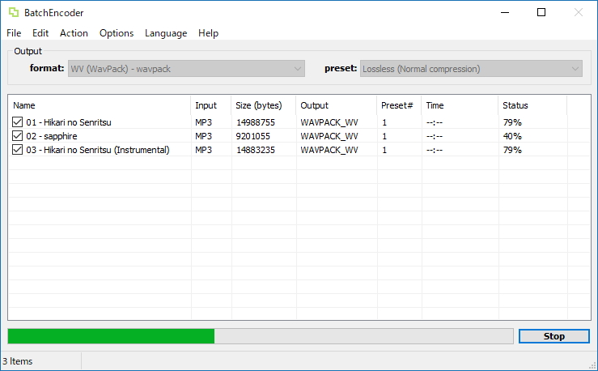The height and width of the screenshot is (371, 598).
Task: Open the Options menu
Action: [117, 33]
